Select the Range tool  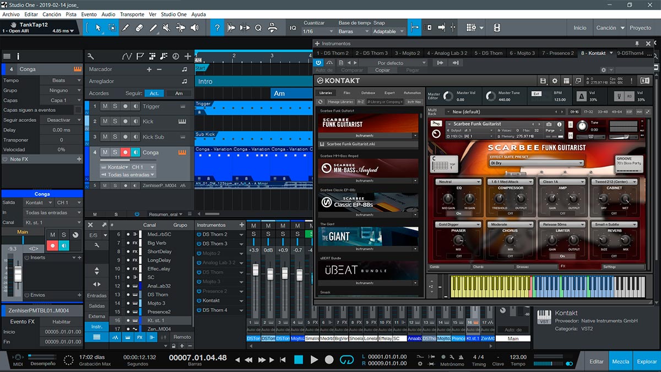tap(112, 28)
